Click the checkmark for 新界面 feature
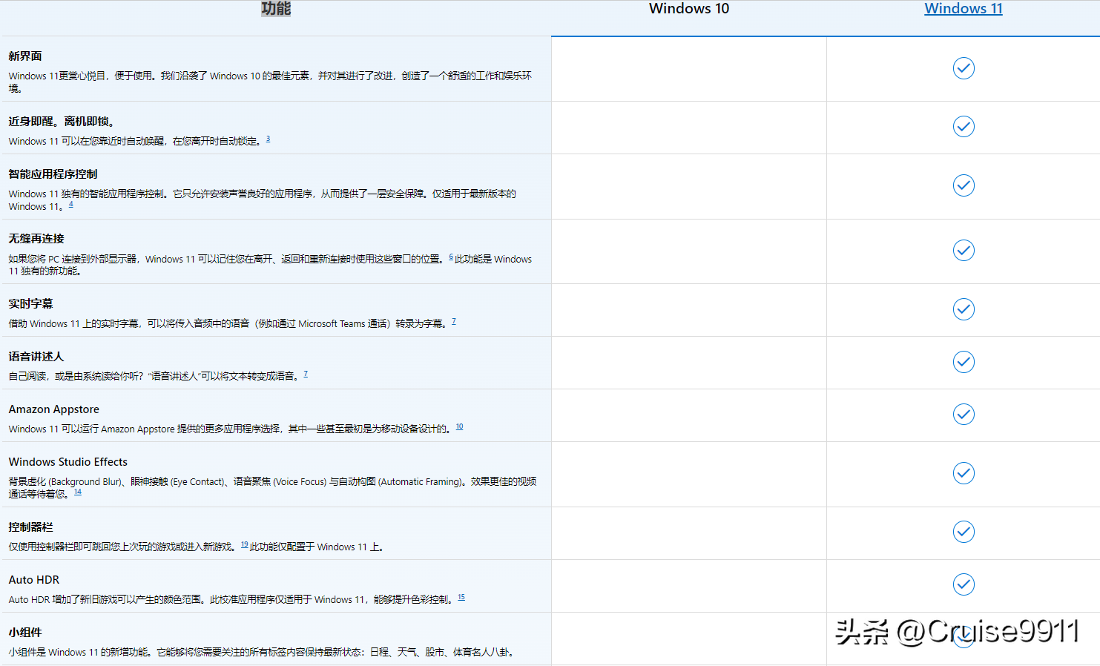Viewport: 1100px width, 666px height. tap(963, 67)
